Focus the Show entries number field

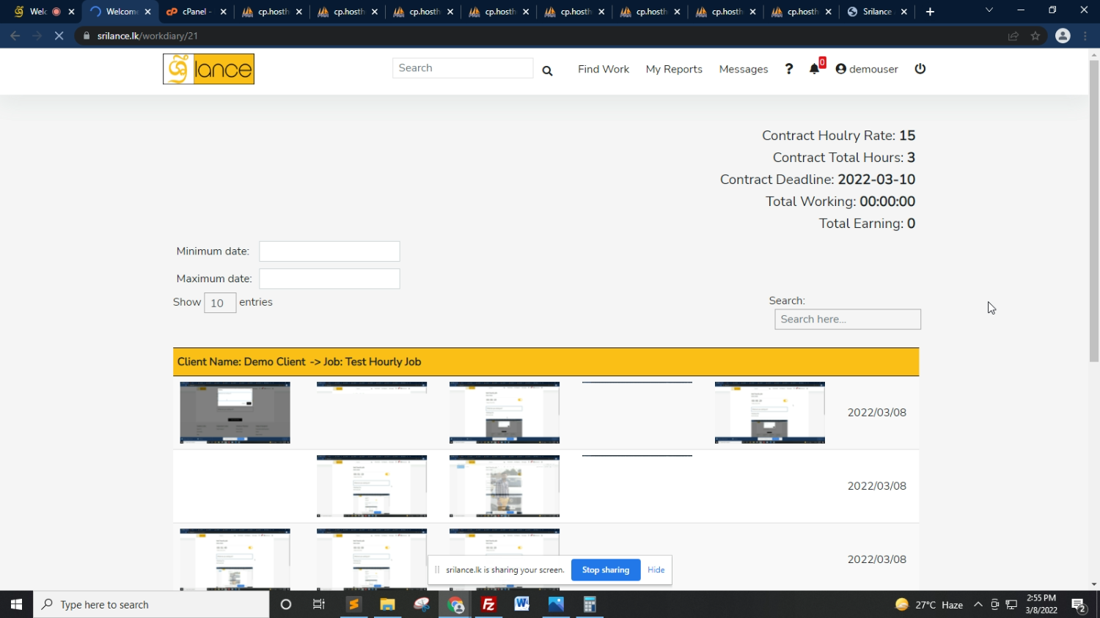coord(219,303)
